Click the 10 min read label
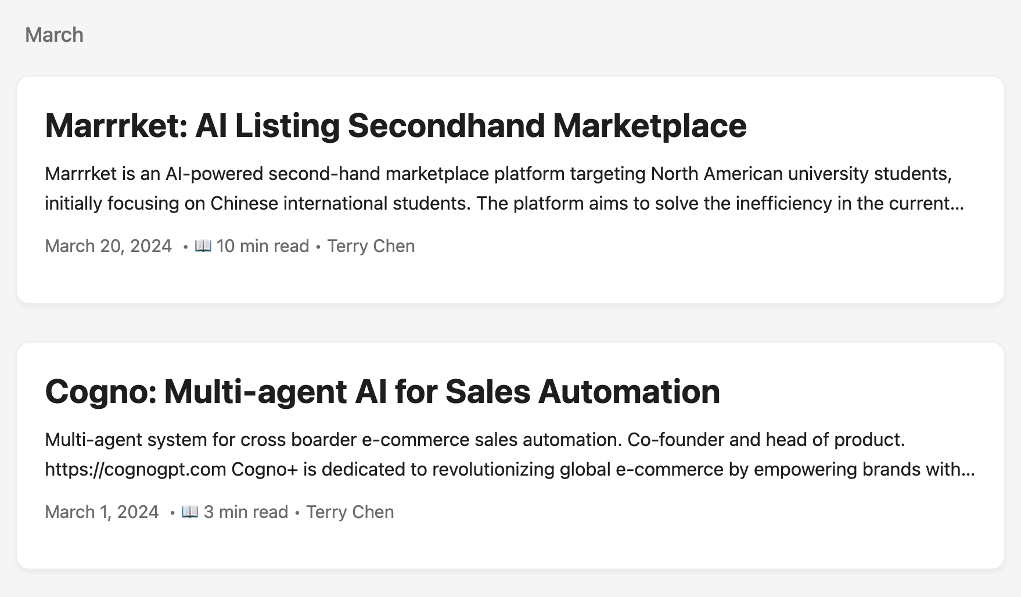The image size is (1021, 597). click(x=263, y=246)
